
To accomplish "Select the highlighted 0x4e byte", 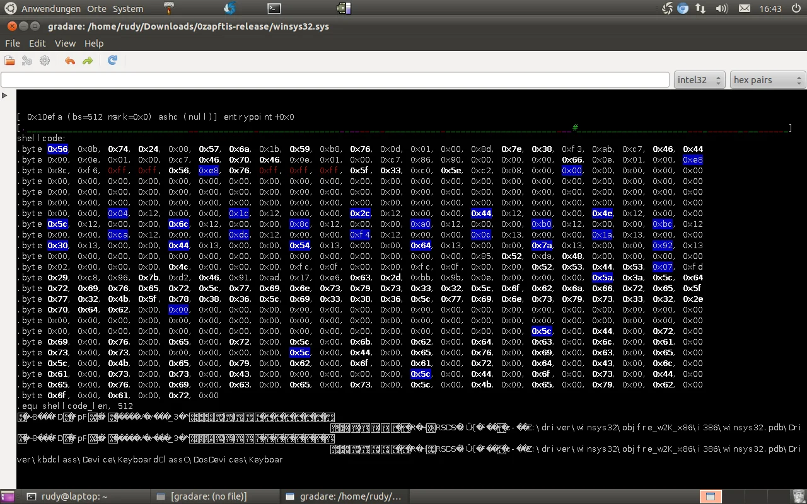I will point(602,214).
